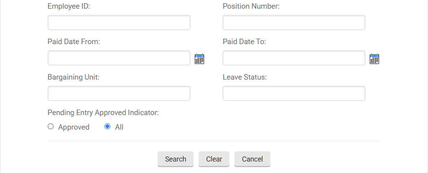
Task: Click the Approved radio label text
Action: click(x=74, y=127)
